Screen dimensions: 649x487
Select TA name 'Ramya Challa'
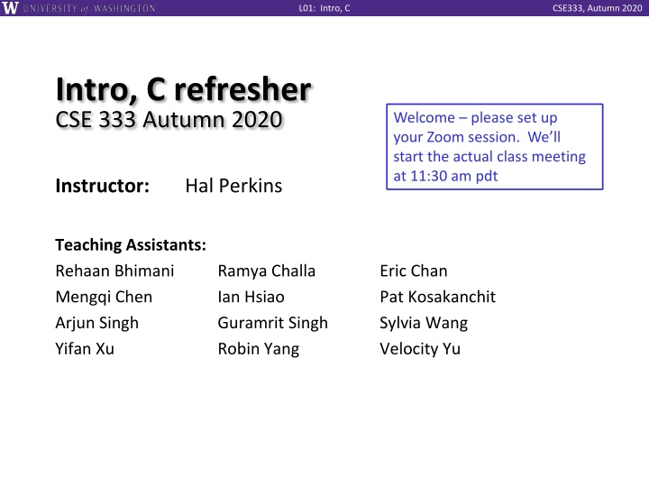pos(267,271)
